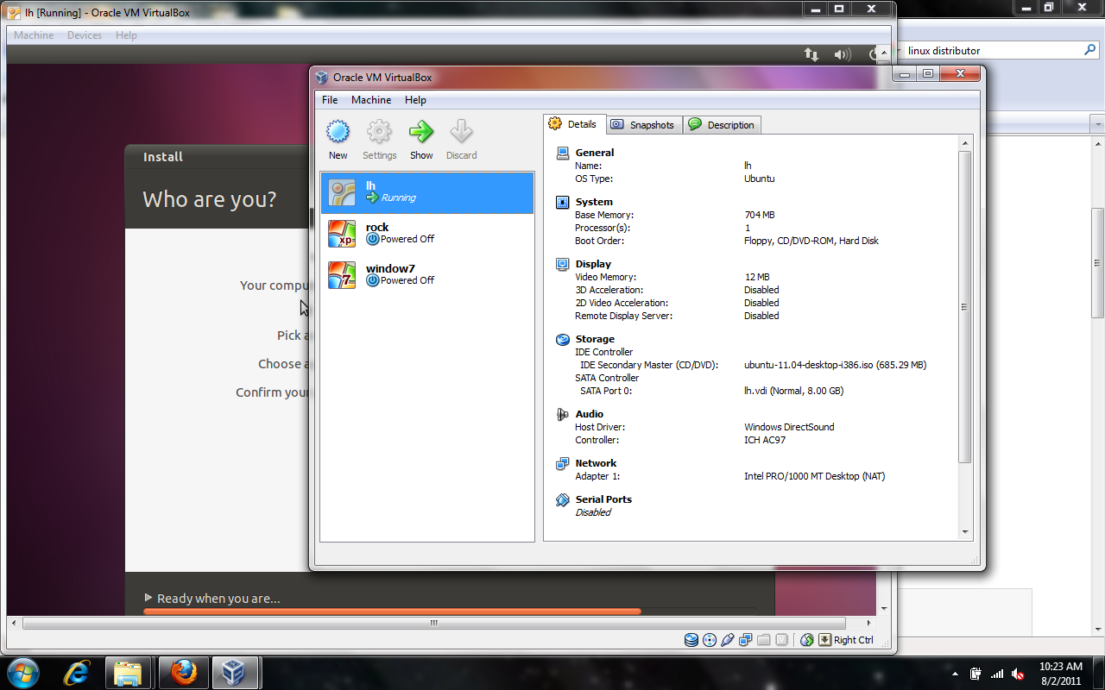Click the 'Windows DirectSound' host driver value
The image size is (1105, 690).
point(789,427)
